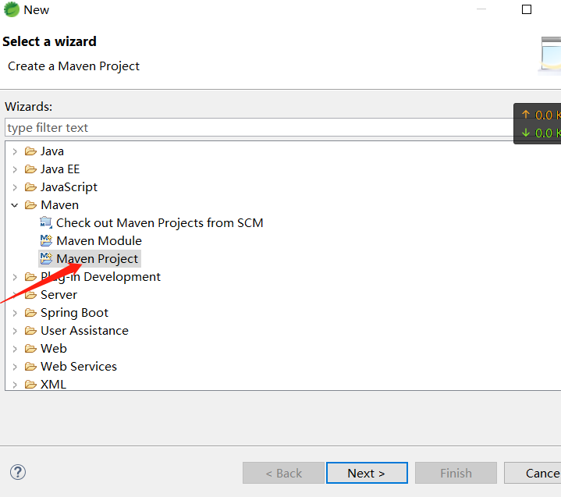Click the Check out Maven Projects SCM icon
The height and width of the screenshot is (497, 561).
coord(46,222)
